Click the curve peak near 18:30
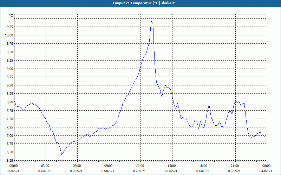 (x=209, y=105)
